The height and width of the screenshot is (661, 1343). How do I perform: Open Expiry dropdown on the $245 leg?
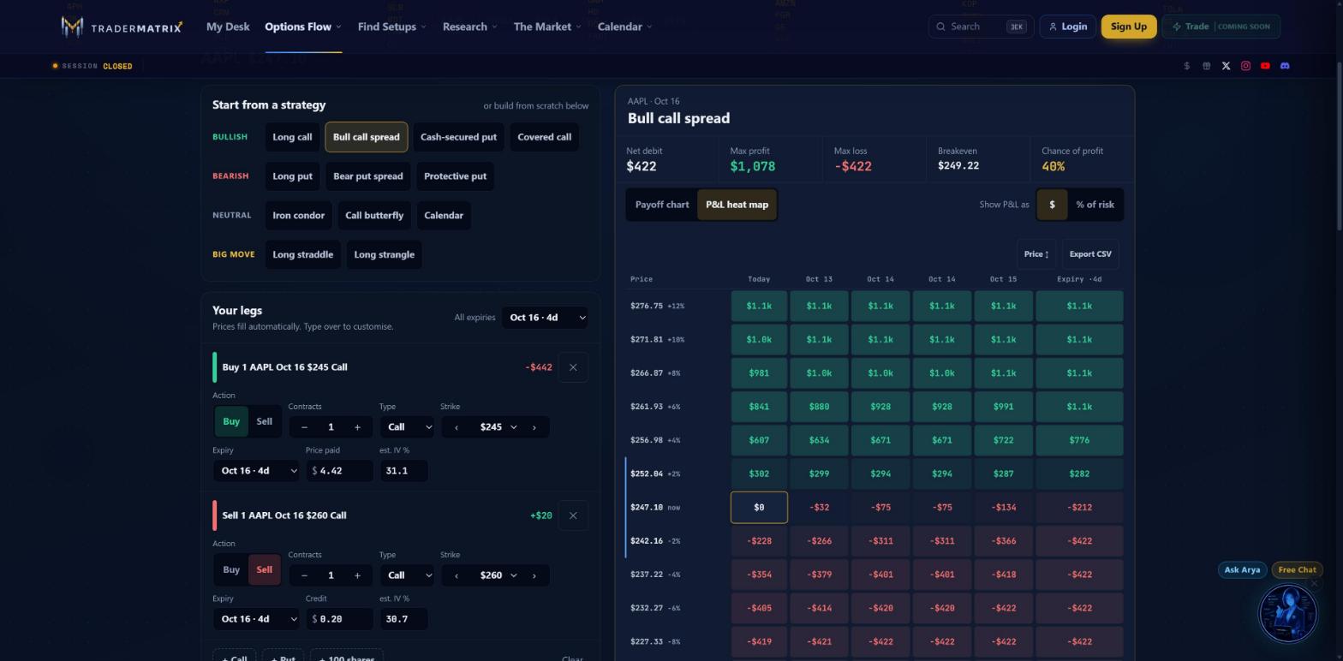tap(256, 471)
